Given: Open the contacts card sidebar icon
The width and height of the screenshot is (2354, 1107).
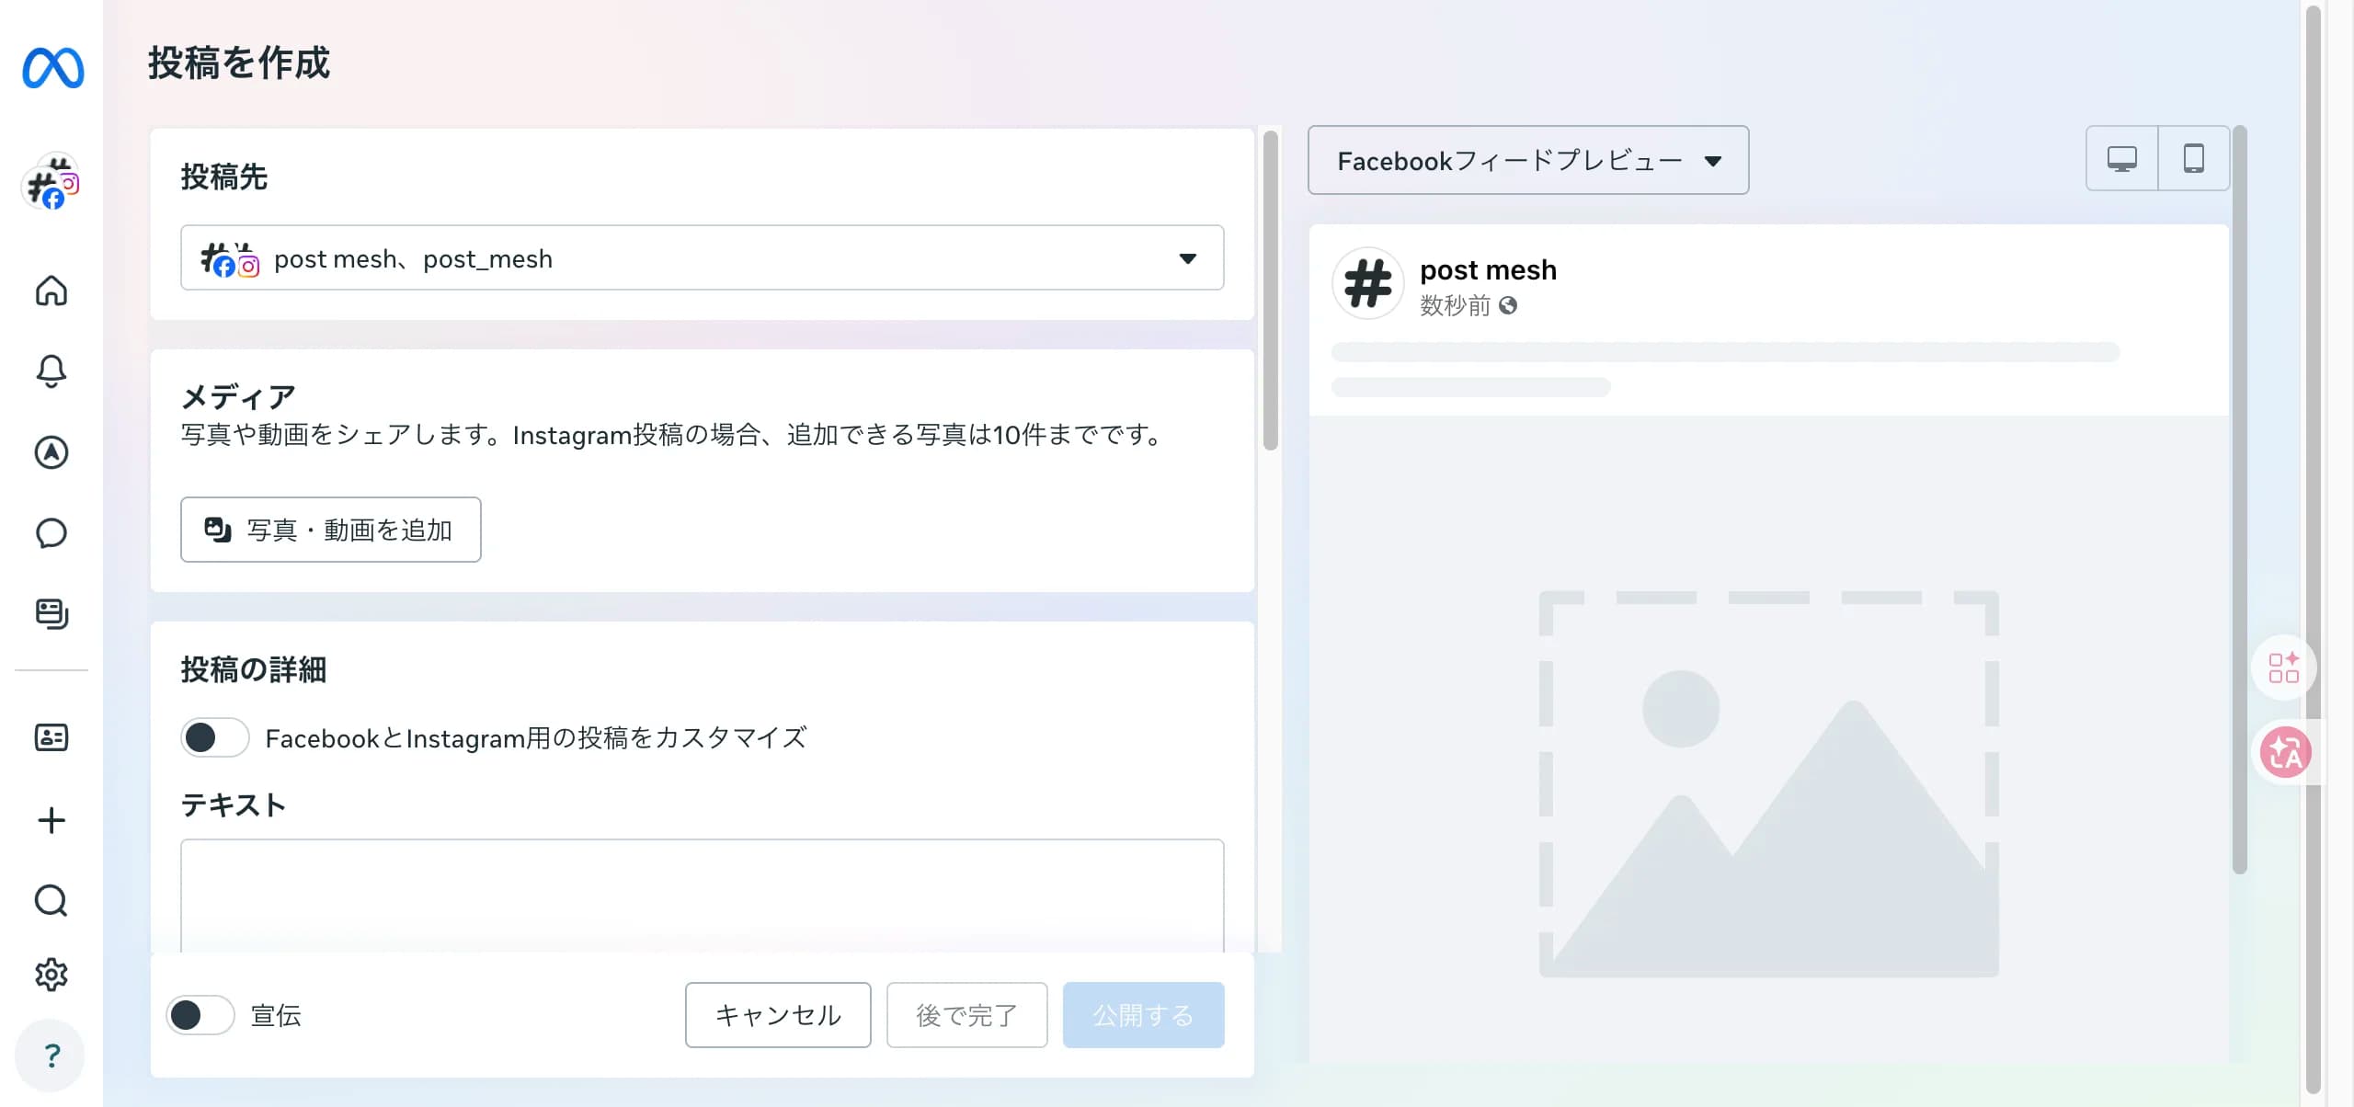Looking at the screenshot, I should tap(51, 736).
